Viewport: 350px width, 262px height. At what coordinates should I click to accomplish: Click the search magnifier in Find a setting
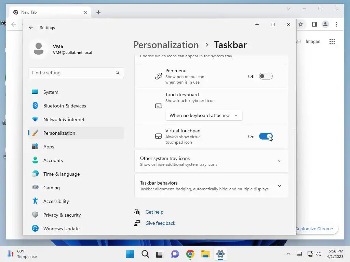pos(118,73)
